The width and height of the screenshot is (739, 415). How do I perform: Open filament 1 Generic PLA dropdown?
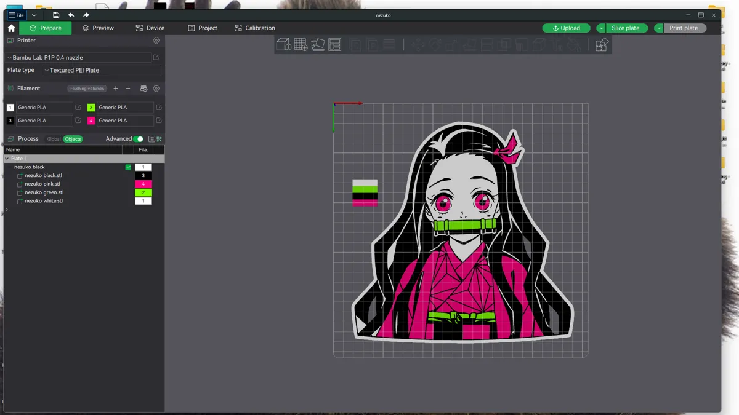(x=44, y=108)
